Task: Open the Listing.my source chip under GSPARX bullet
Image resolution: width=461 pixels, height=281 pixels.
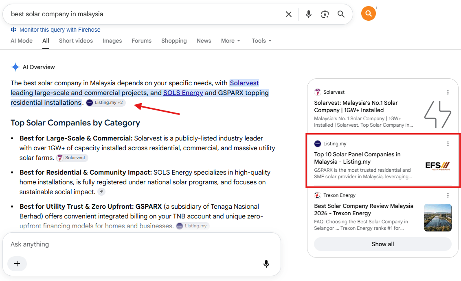Action: pyautogui.click(x=193, y=226)
